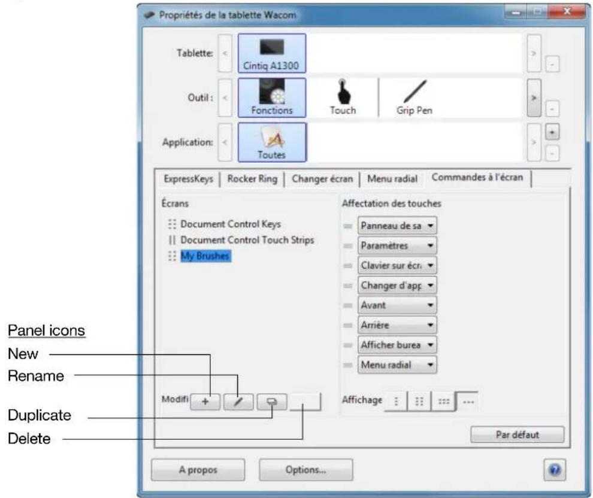Add an application with the plus button
The width and height of the screenshot is (593, 498).
[x=552, y=132]
